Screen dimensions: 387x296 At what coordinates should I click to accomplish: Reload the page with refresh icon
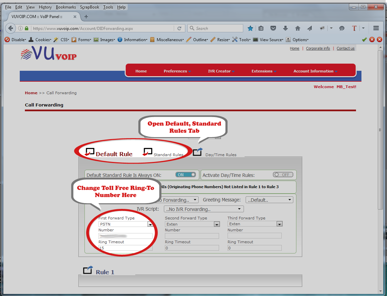tap(180, 28)
